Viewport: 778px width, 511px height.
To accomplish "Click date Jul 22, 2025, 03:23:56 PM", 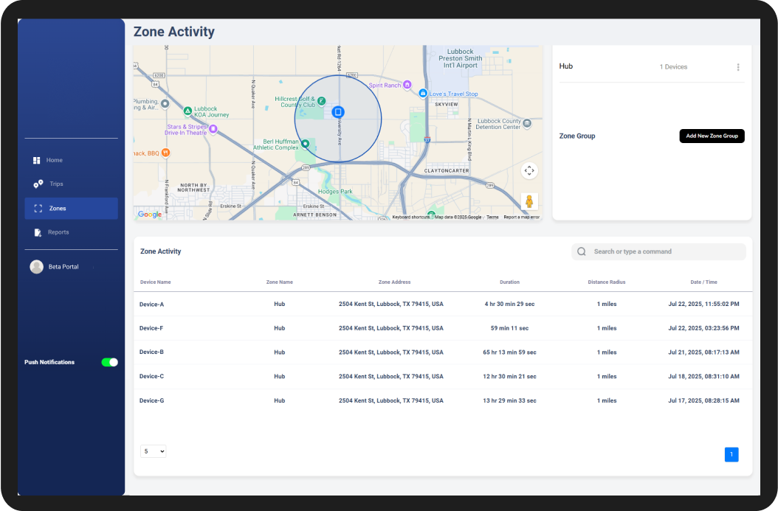I will click(703, 328).
